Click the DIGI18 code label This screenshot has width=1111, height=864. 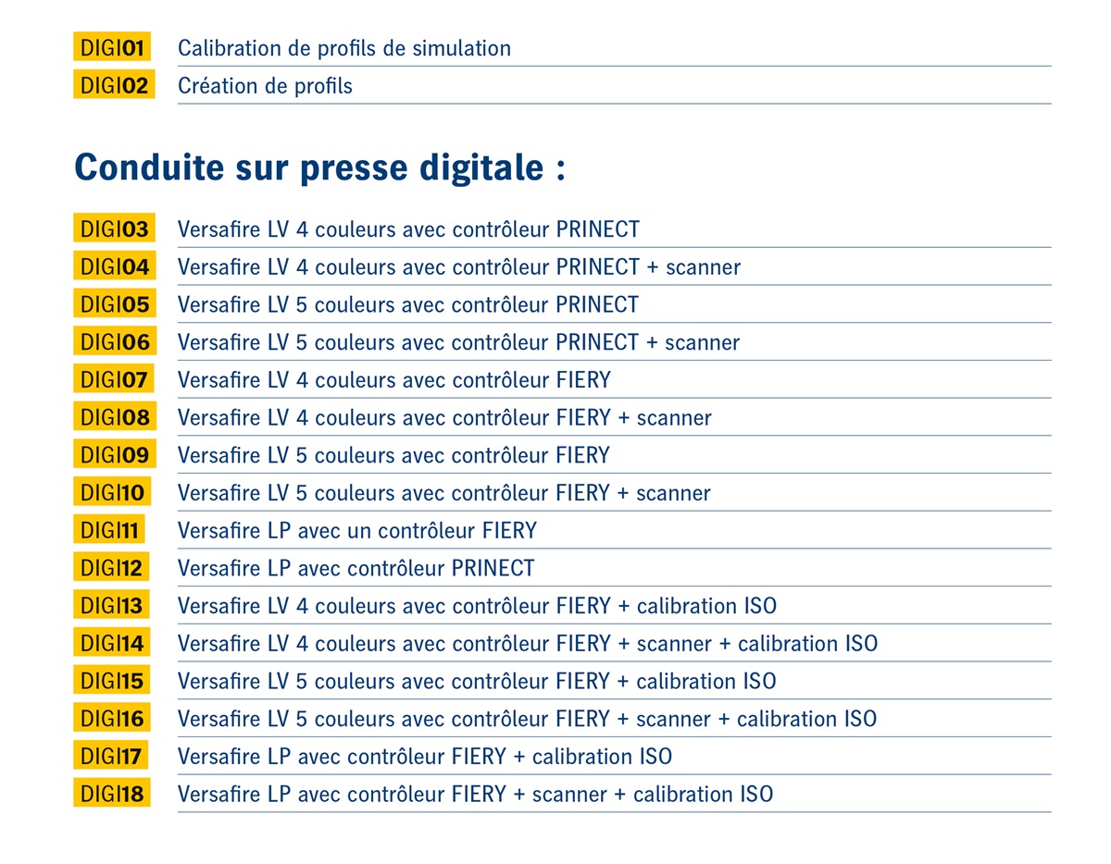click(112, 794)
